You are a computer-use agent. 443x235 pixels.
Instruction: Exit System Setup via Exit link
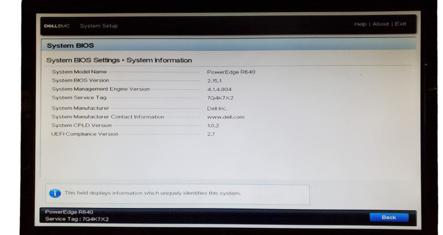click(x=400, y=24)
